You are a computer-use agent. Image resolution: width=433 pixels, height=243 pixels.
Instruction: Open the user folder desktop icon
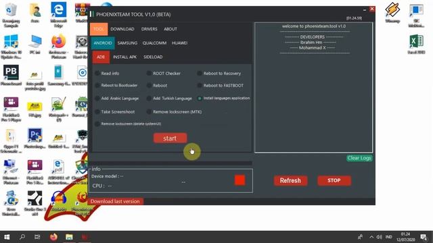pos(35,13)
